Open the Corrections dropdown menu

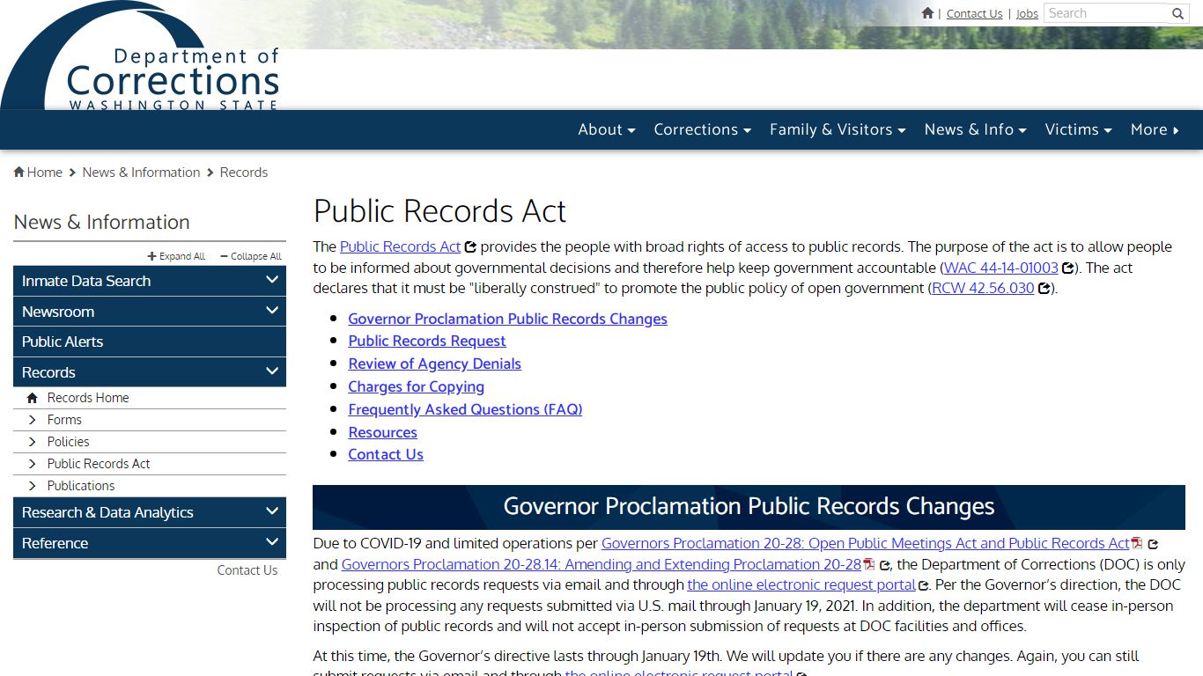pyautogui.click(x=702, y=129)
